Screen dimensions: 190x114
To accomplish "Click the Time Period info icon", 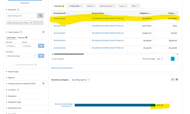I will pyautogui.click(x=21, y=32).
